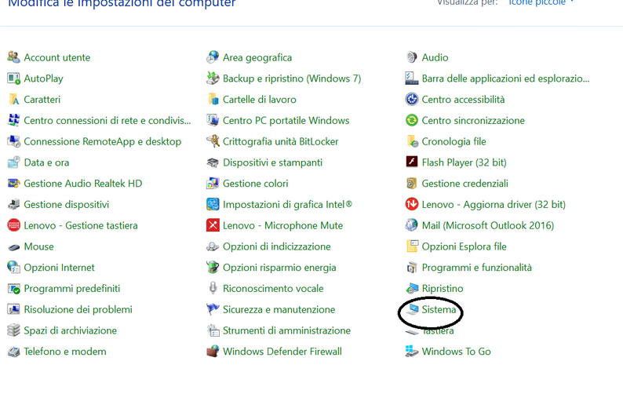Image resolution: width=623 pixels, height=394 pixels.
Task: Click Barra delle applicazioni ed esplorazione link
Action: coord(505,78)
